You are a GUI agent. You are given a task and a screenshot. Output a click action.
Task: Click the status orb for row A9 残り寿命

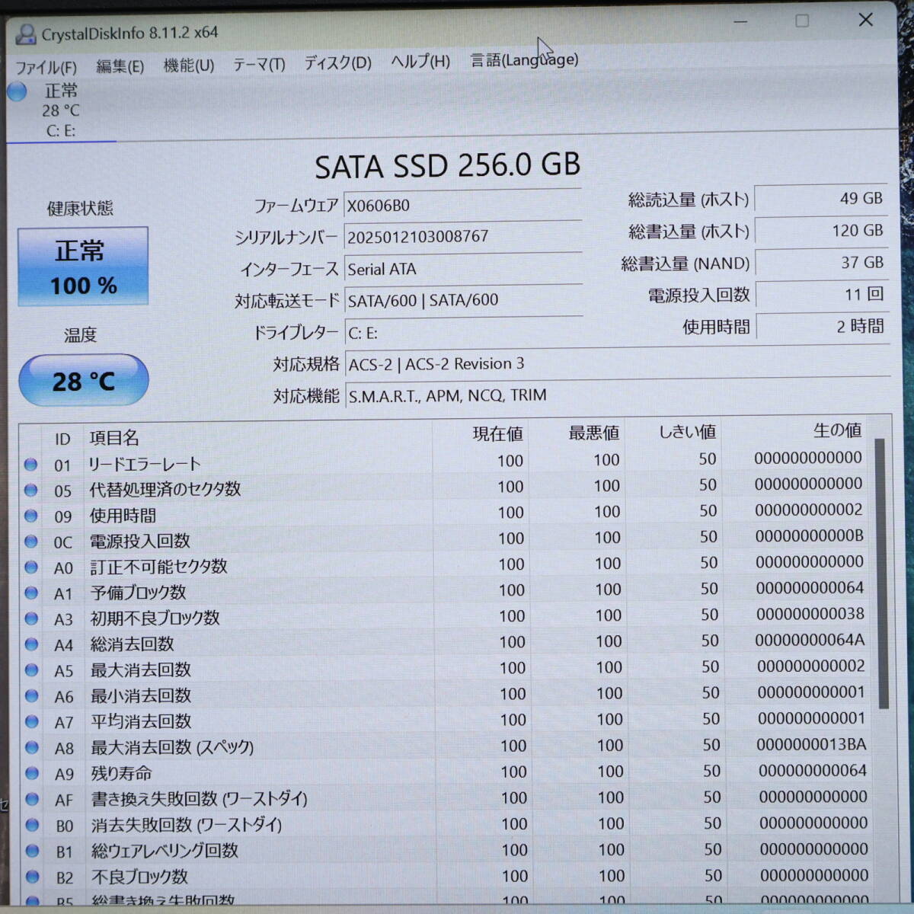[32, 774]
